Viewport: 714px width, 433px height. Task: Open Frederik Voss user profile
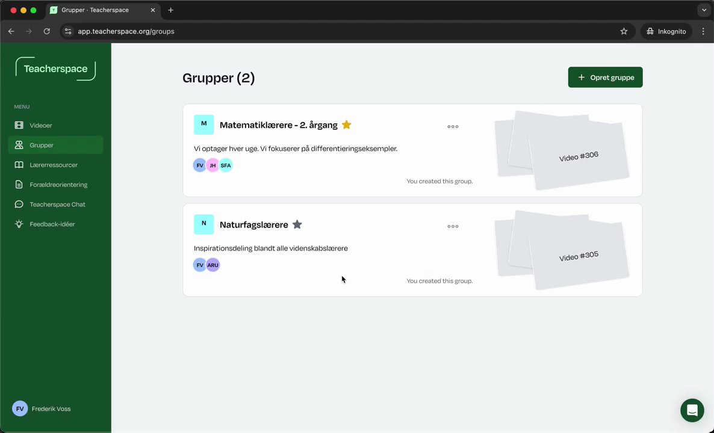(x=42, y=408)
